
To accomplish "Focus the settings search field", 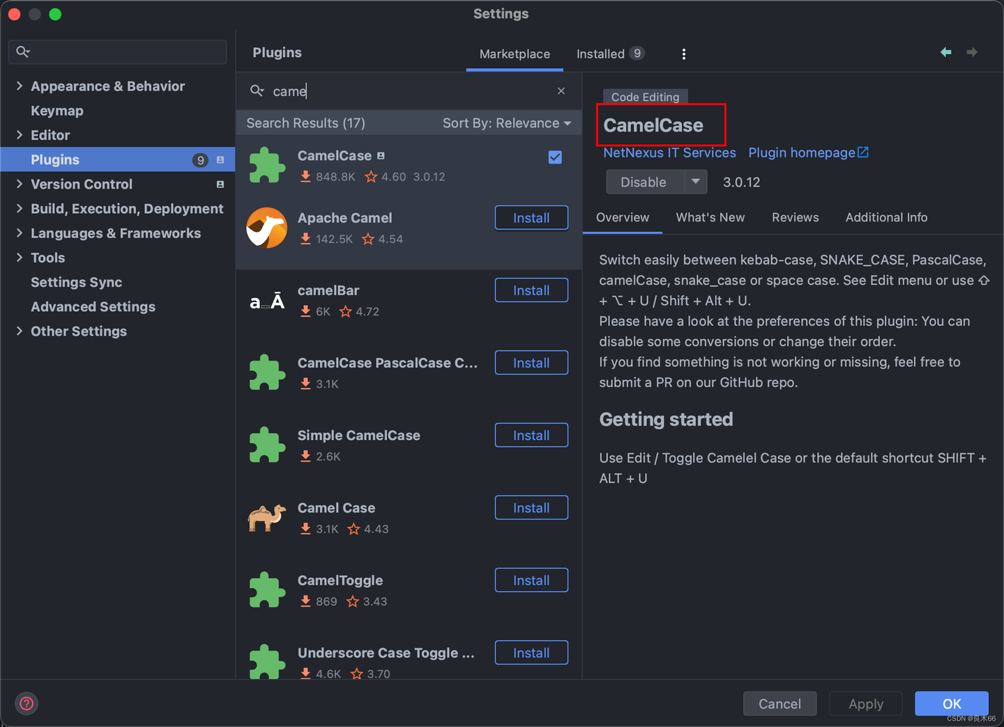I will (x=117, y=52).
